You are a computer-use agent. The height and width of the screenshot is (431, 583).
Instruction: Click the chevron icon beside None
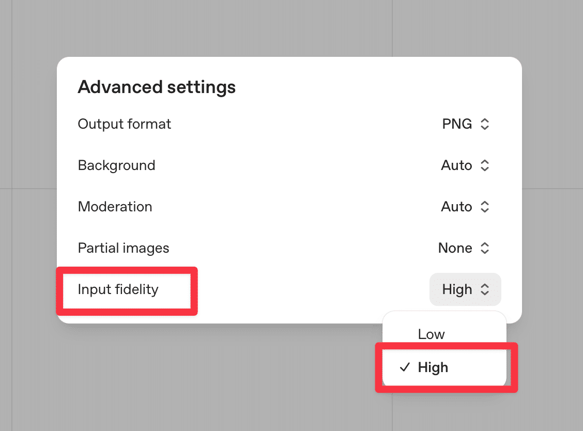[x=485, y=248]
